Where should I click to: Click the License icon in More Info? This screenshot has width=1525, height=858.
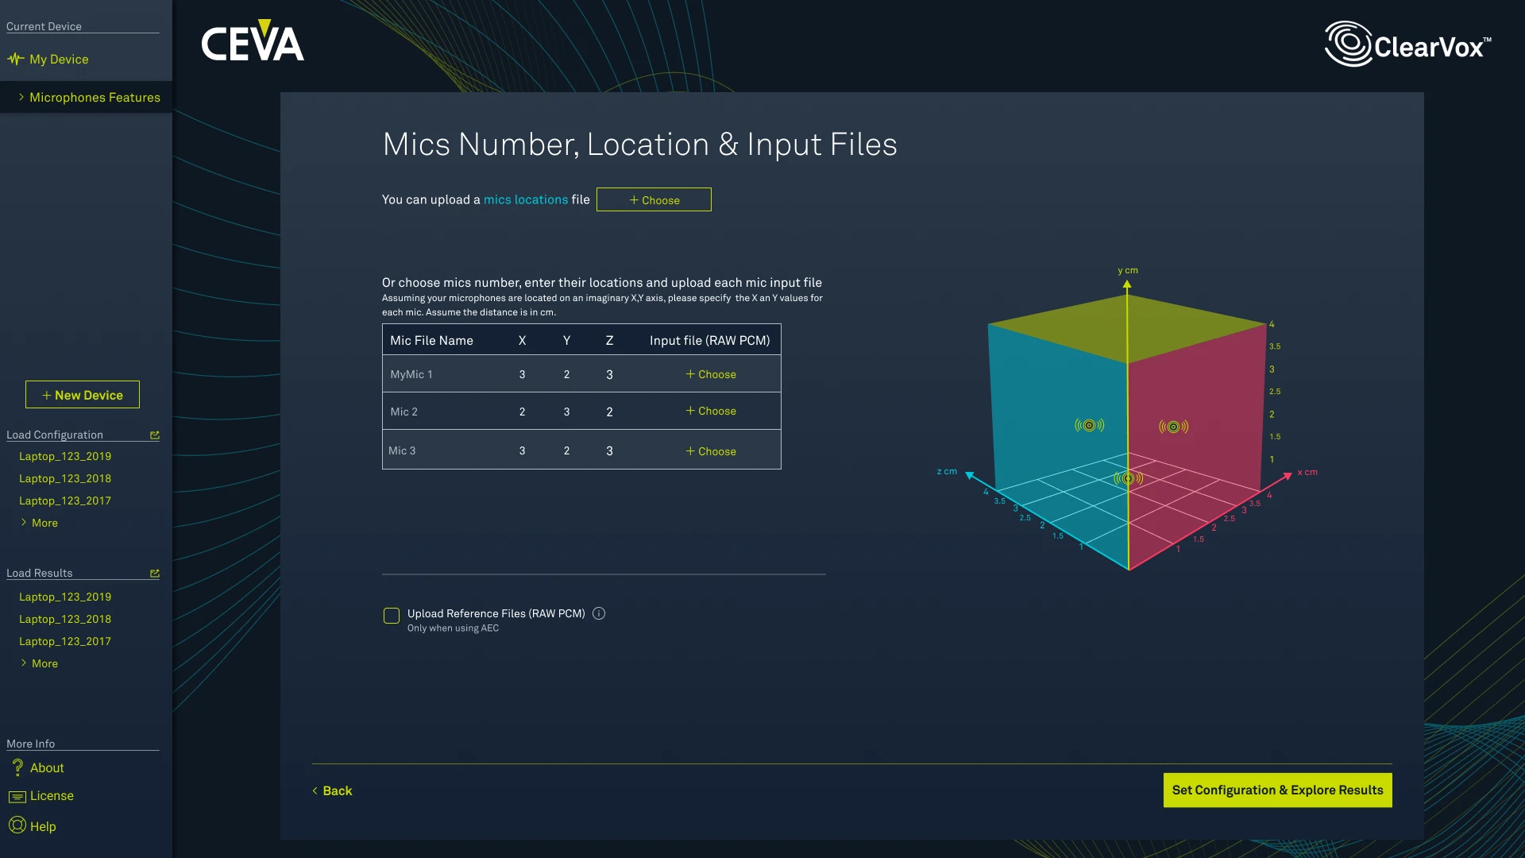[x=17, y=796]
